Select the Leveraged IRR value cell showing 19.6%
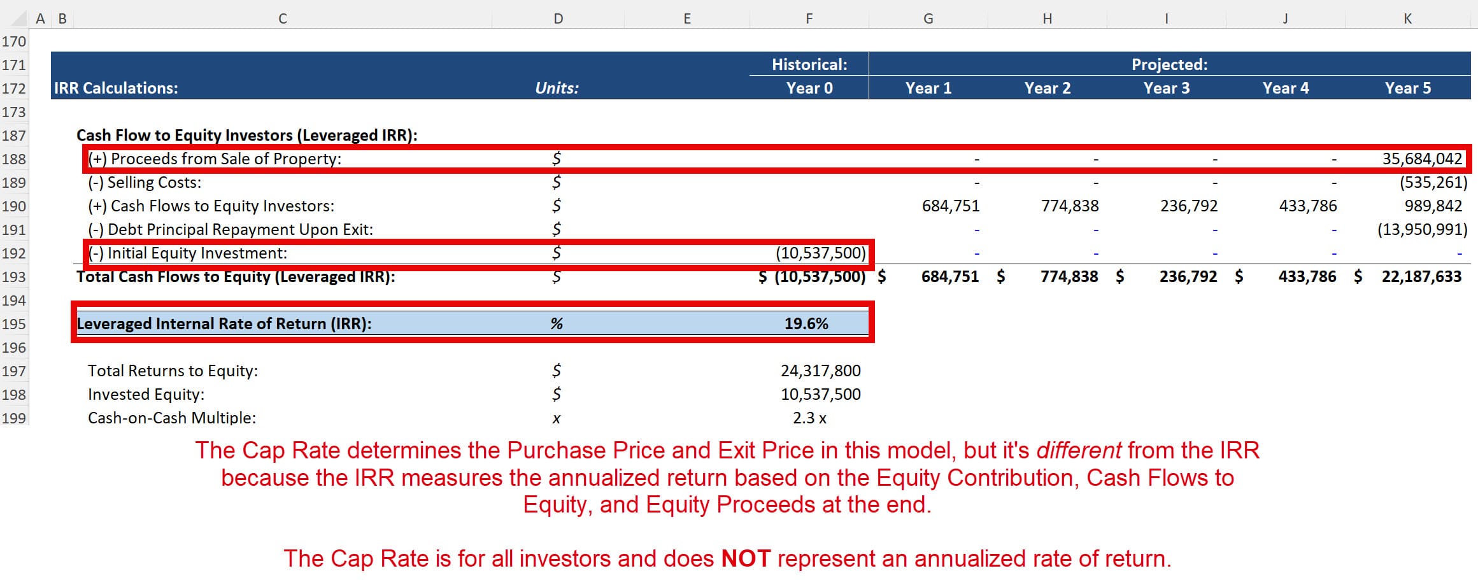 [x=807, y=323]
